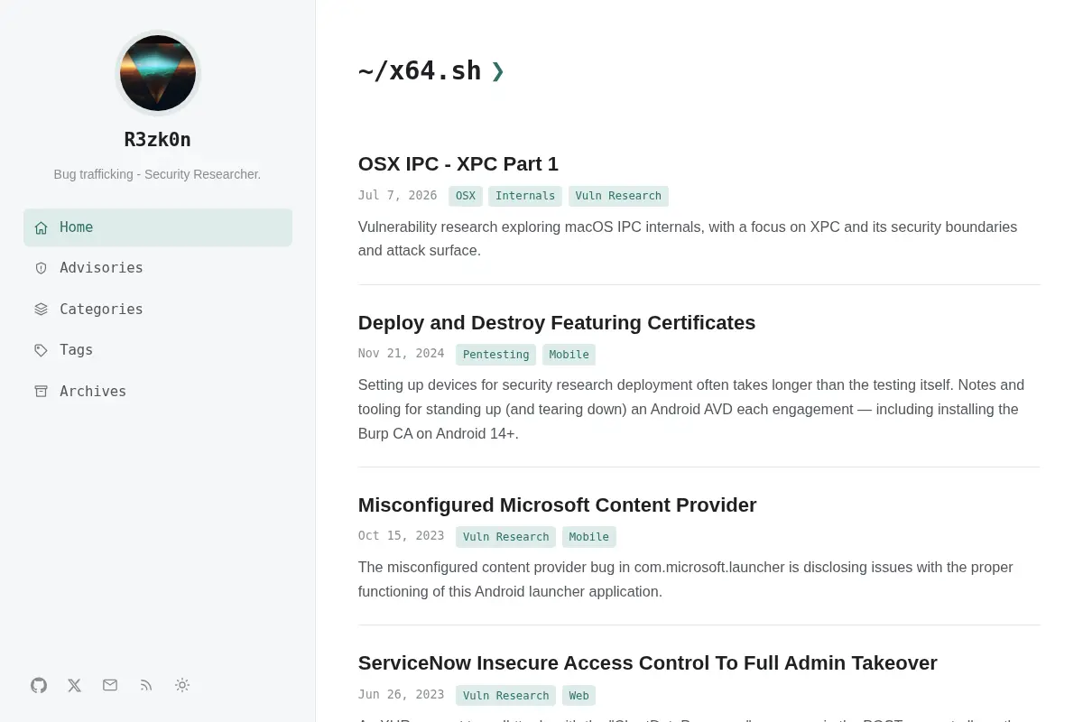Select the Internals tag
Screen dimensions: 1083x722
pos(525,196)
